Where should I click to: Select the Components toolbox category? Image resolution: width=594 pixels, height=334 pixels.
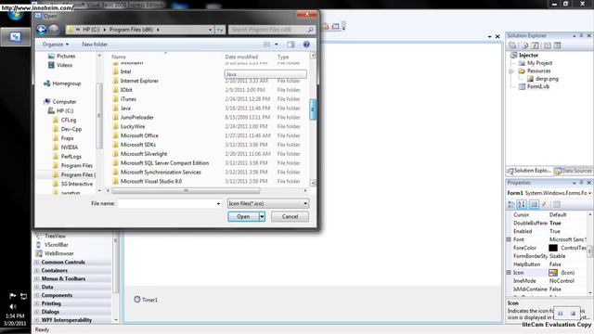click(57, 295)
